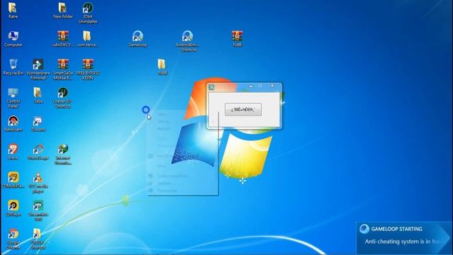Open the Gada folder
453x255 pixels.
[x=38, y=96]
